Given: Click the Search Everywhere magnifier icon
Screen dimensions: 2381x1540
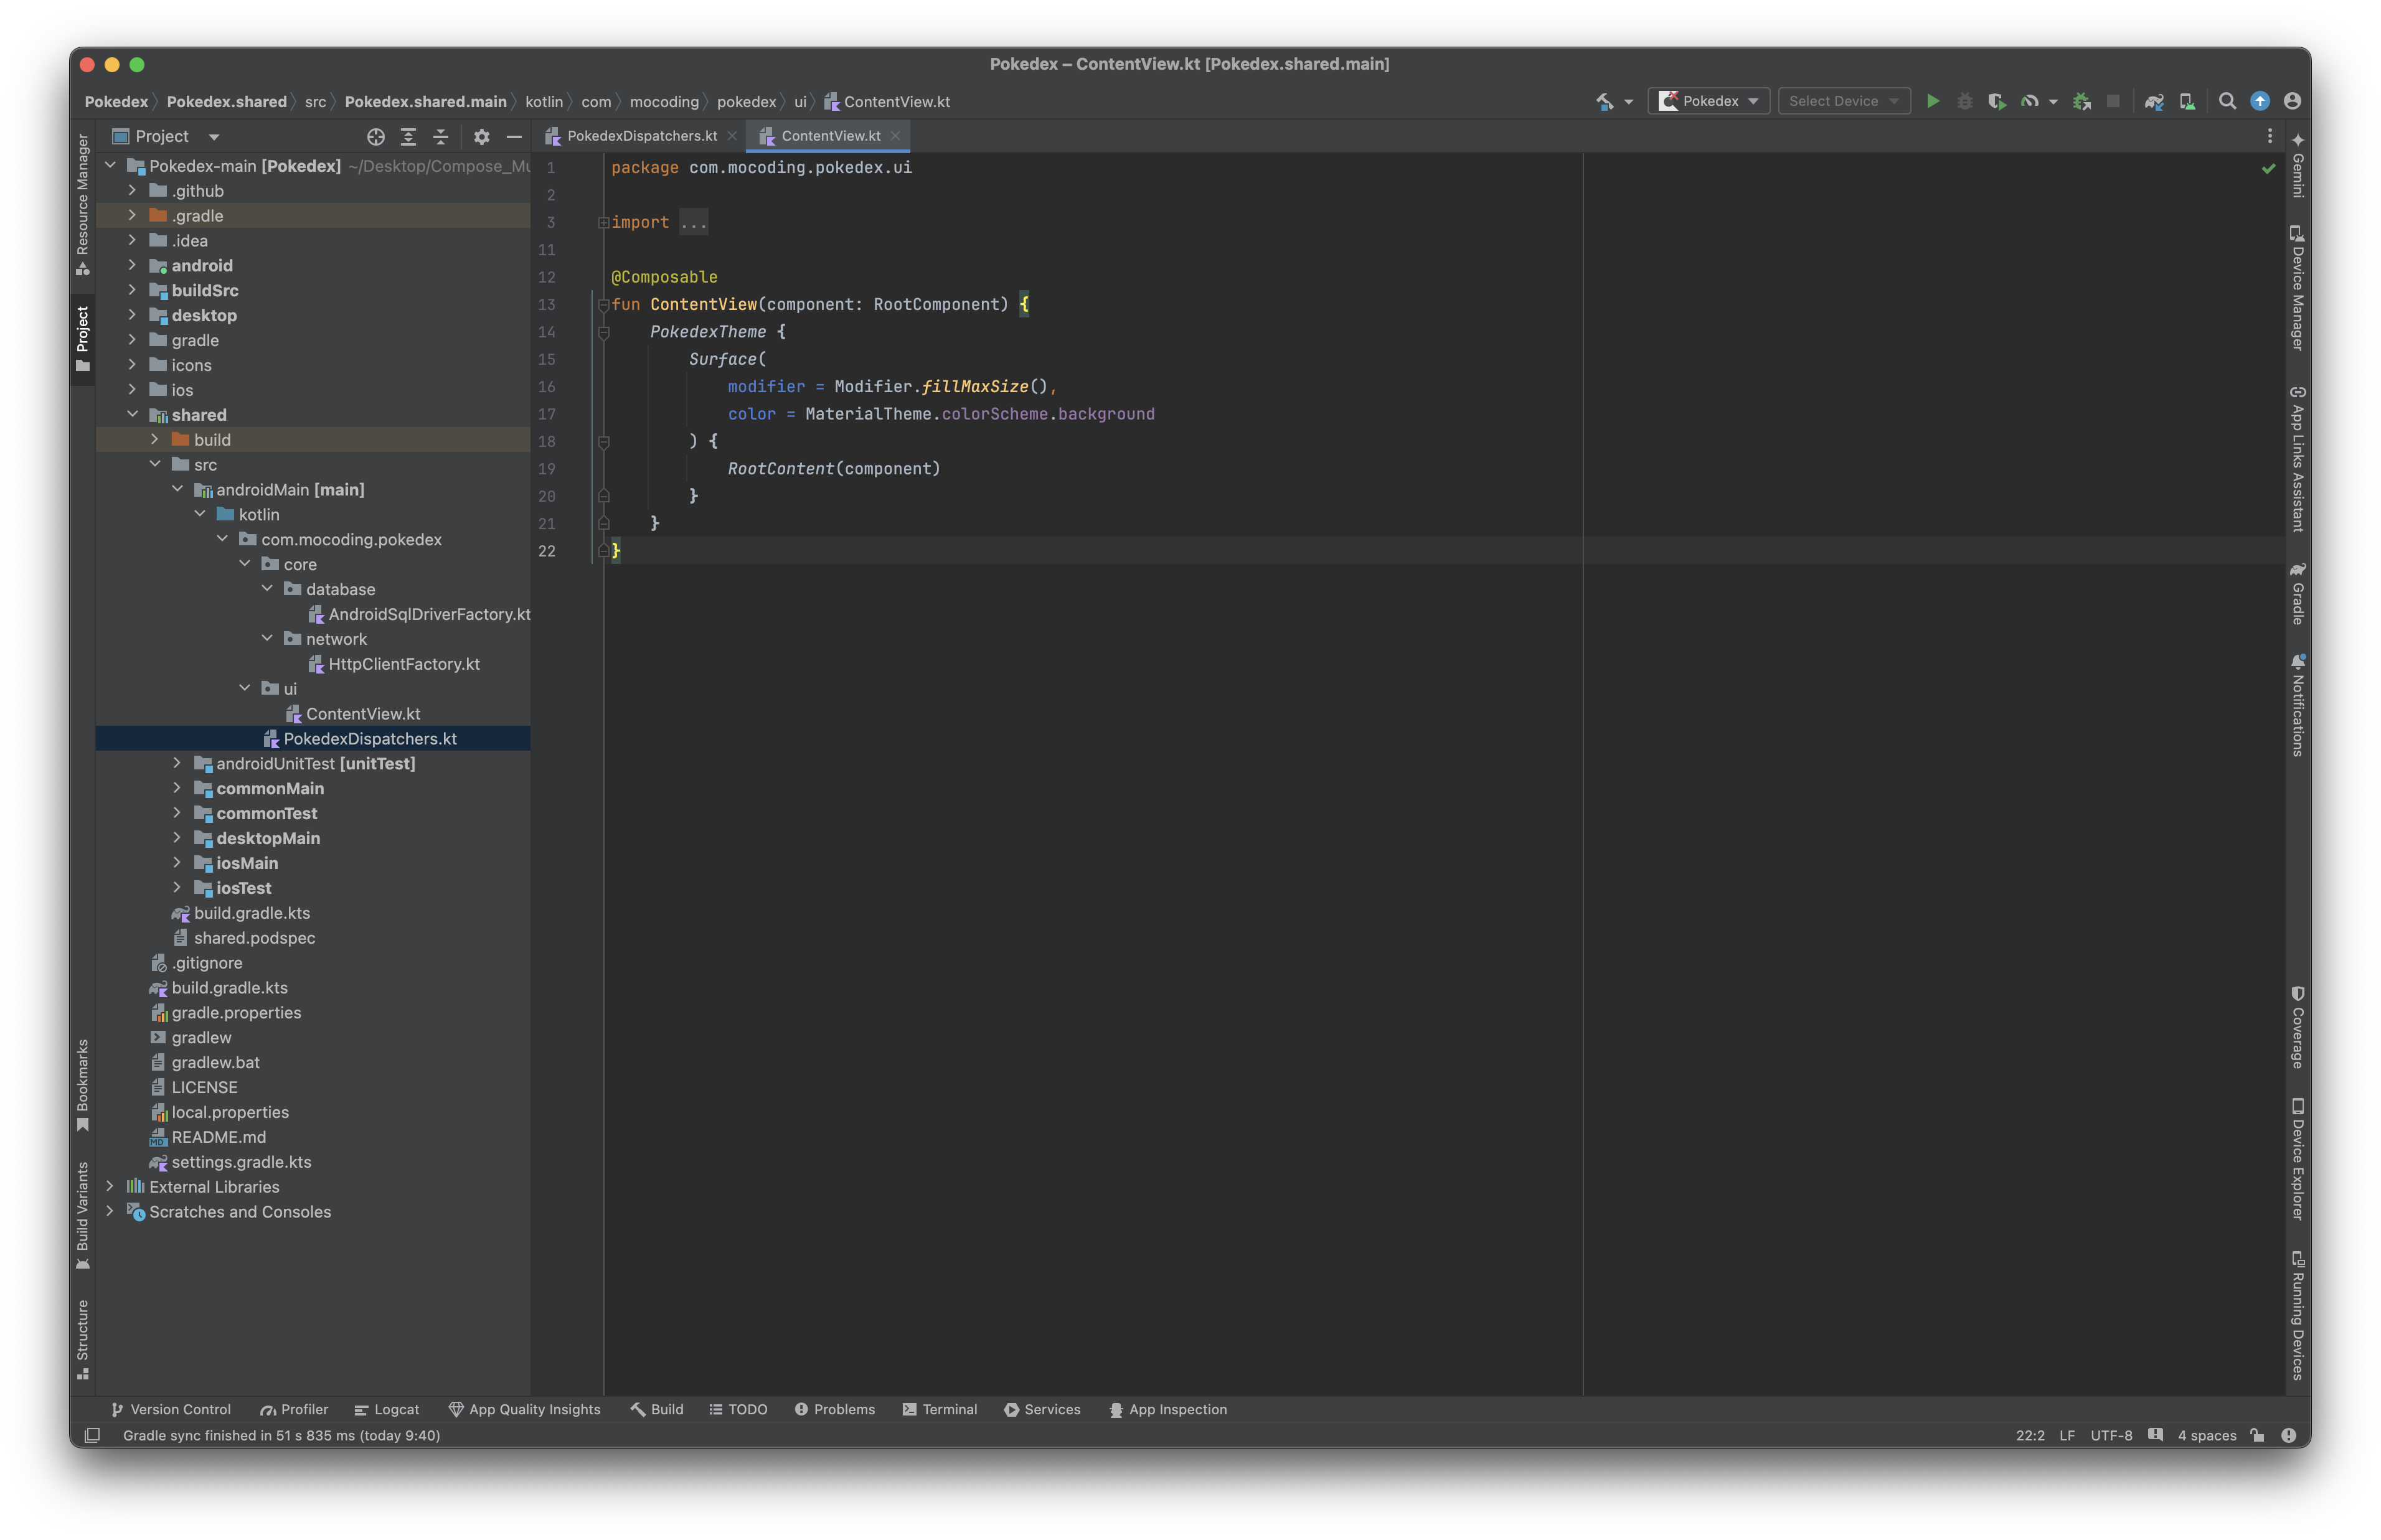Looking at the screenshot, I should coord(2227,101).
